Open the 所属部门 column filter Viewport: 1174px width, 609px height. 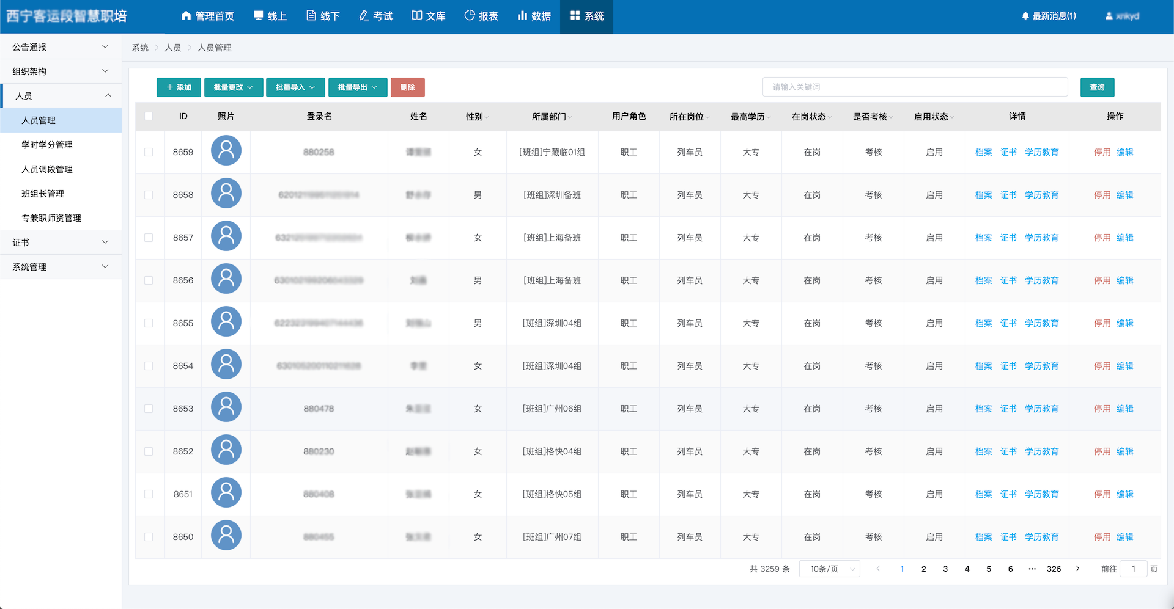tap(570, 117)
